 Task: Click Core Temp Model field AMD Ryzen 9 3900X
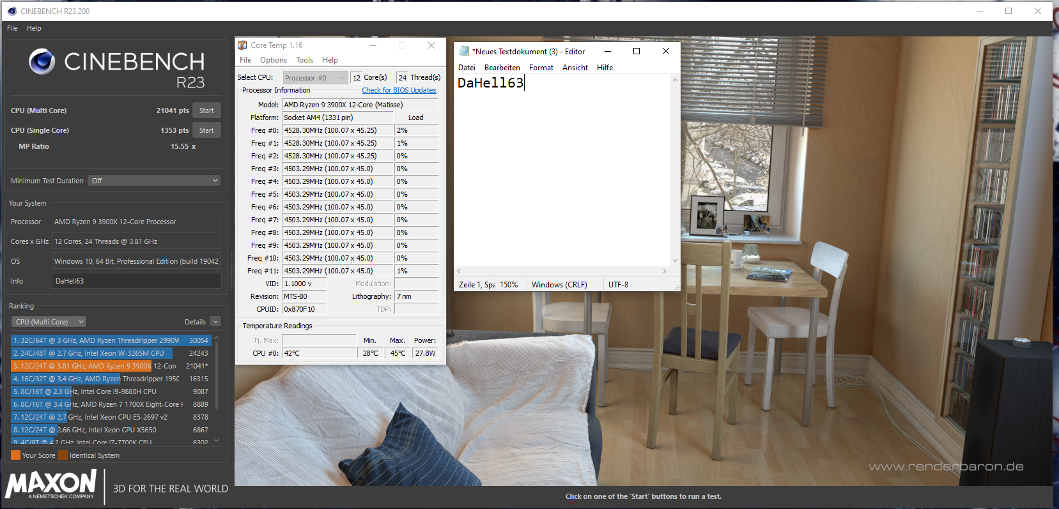pyautogui.click(x=360, y=105)
